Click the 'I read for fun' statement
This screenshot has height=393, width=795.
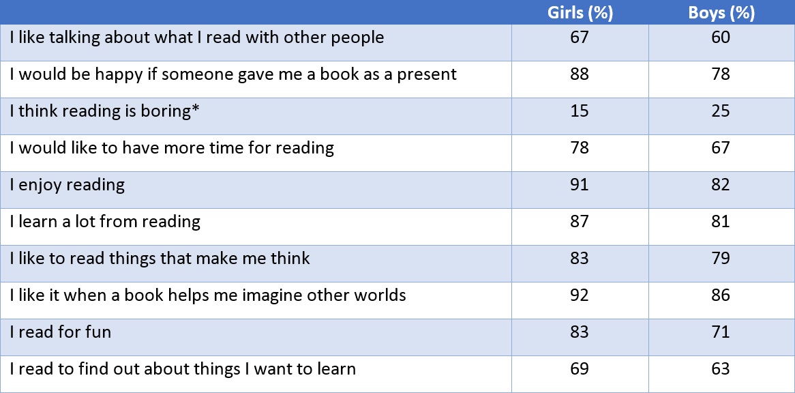(60, 332)
